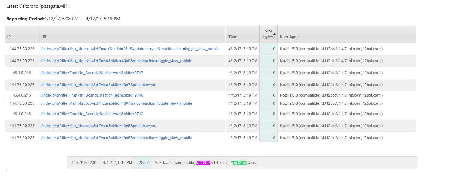Image resolution: width=467 pixels, height=176 pixels.
Task: Click the reporting end time 4/12/17, 5:19 PM
Action: pyautogui.click(x=103, y=19)
